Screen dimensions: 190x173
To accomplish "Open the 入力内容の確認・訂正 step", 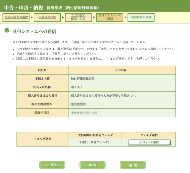I will click(79, 17).
